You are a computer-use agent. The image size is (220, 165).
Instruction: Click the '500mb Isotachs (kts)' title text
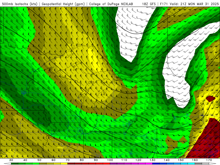tap(20, 4)
